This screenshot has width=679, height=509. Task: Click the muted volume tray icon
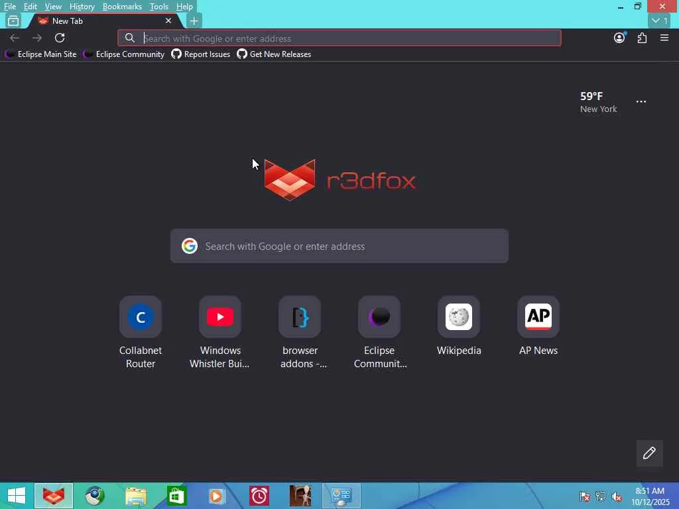(616, 496)
